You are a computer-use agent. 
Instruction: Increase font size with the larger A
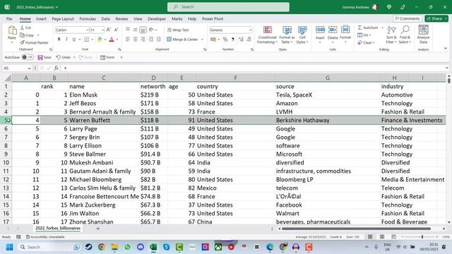click(x=109, y=30)
